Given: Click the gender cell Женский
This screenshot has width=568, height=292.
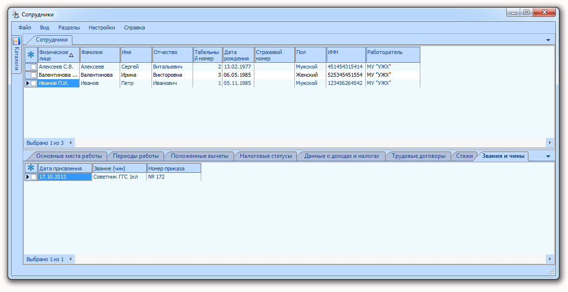Looking at the screenshot, I should (x=311, y=75).
